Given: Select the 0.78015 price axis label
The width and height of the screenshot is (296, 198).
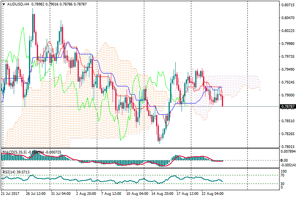Looking at the screenshot, I should 287,147.
